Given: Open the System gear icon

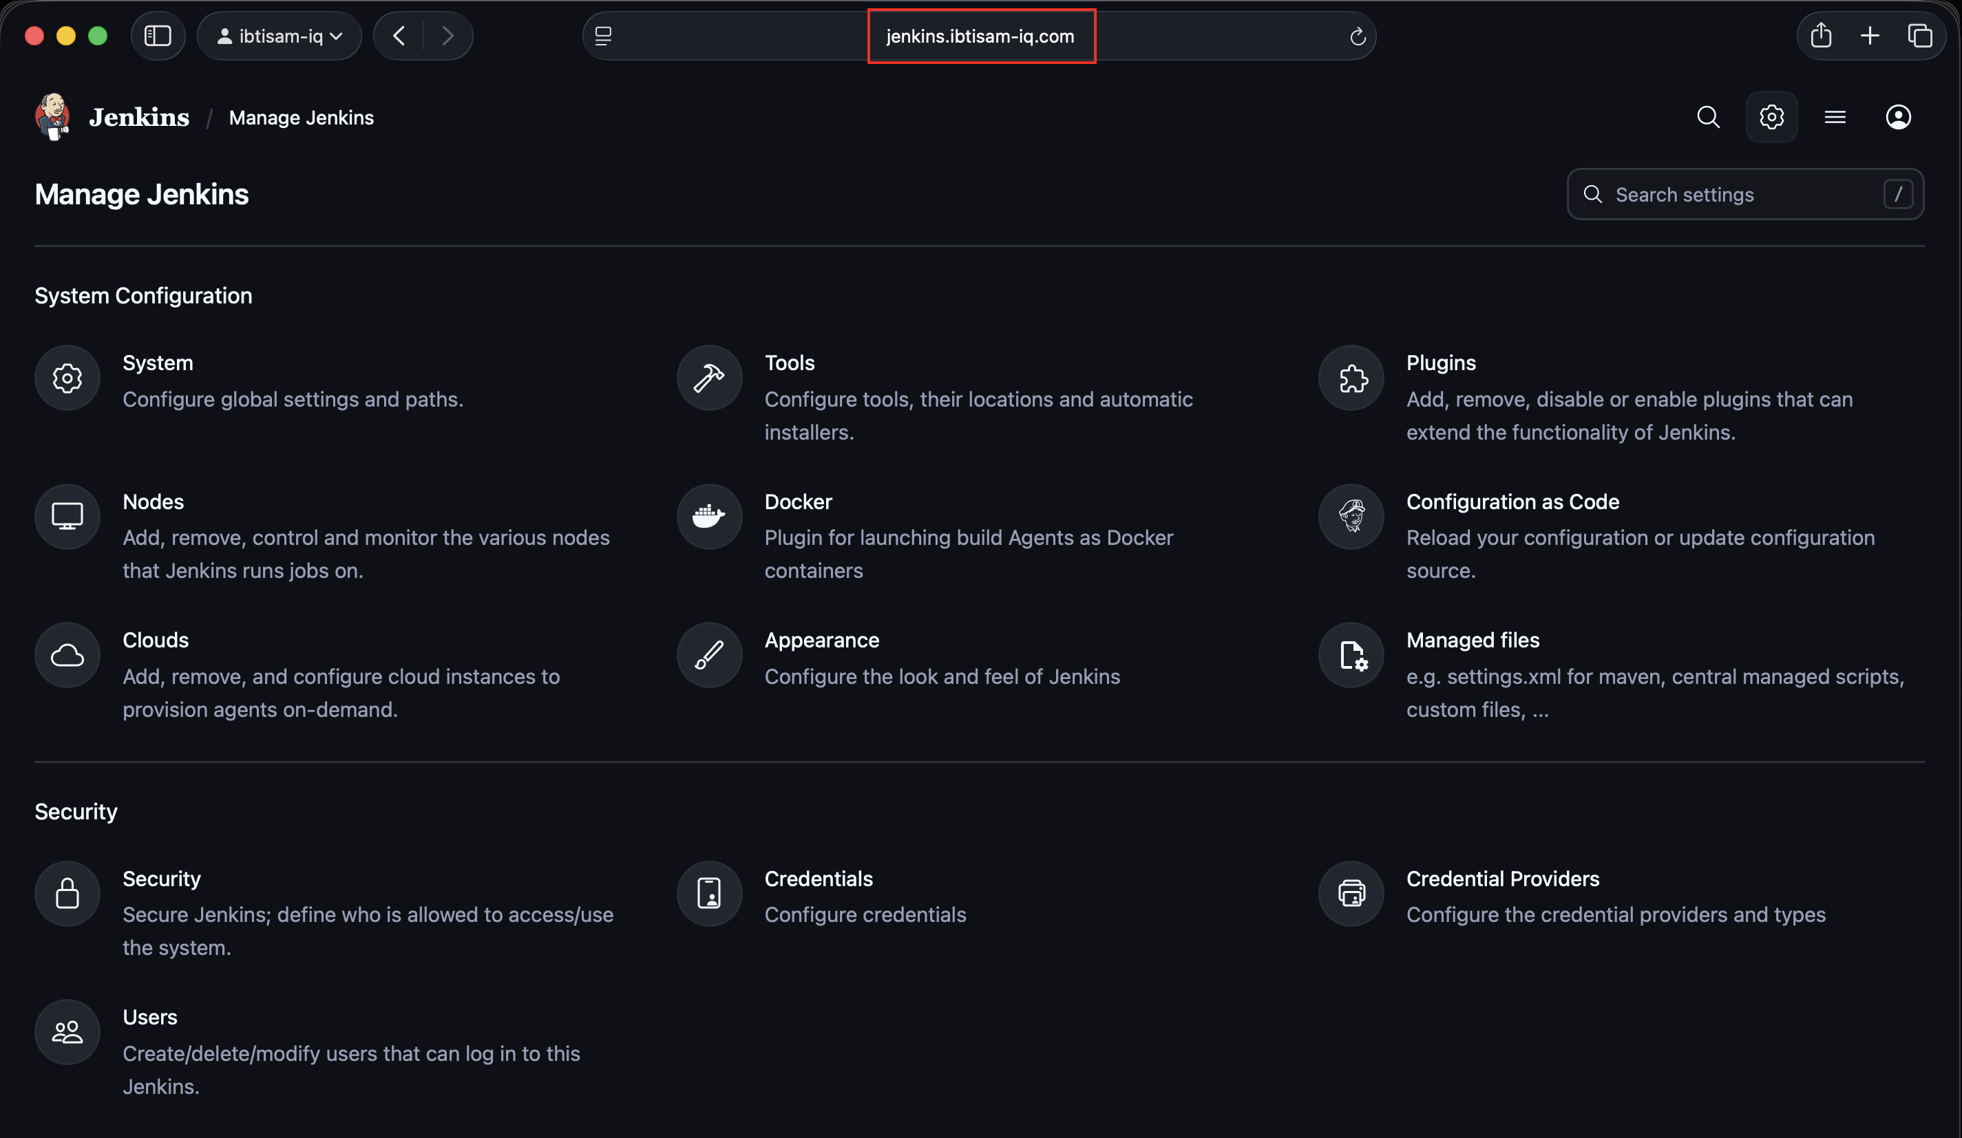Looking at the screenshot, I should pos(67,378).
